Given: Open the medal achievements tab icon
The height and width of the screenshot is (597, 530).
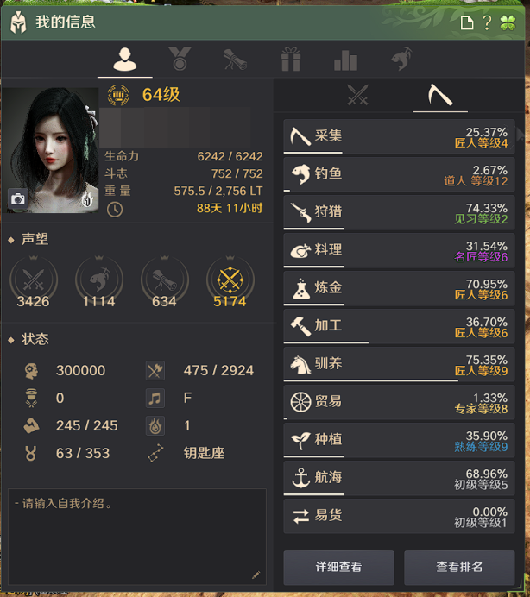Looking at the screenshot, I should [x=180, y=59].
